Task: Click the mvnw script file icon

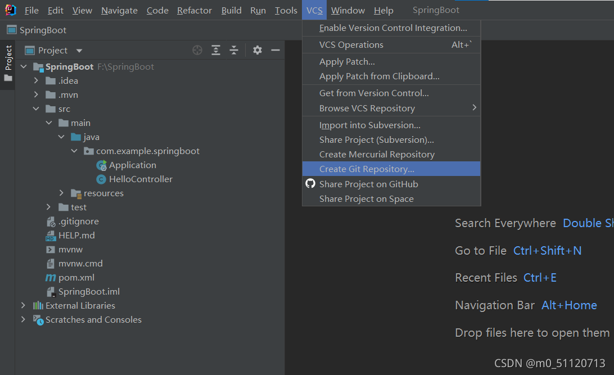Action: point(51,250)
